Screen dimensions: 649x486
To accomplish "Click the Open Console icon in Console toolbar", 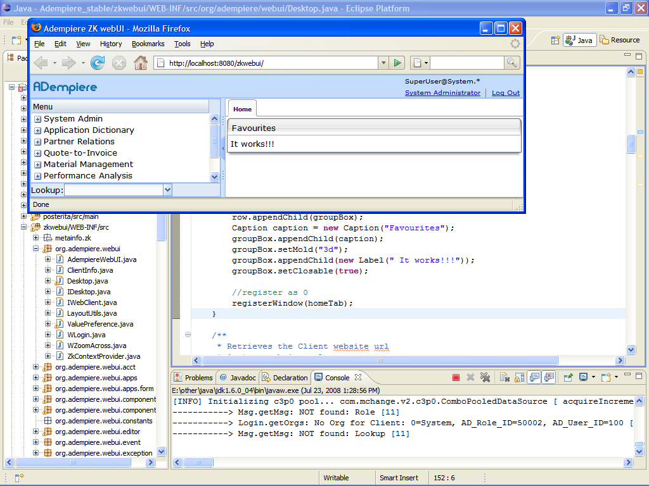I will [607, 377].
